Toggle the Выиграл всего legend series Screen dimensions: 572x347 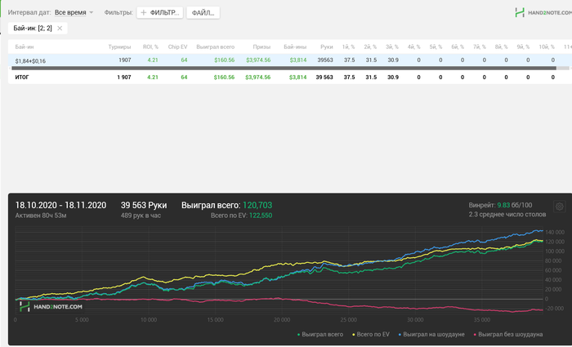pyautogui.click(x=320, y=334)
